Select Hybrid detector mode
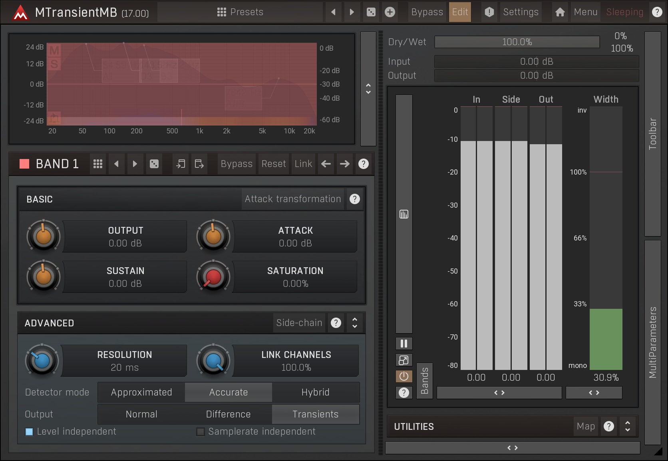The width and height of the screenshot is (668, 461). point(315,392)
